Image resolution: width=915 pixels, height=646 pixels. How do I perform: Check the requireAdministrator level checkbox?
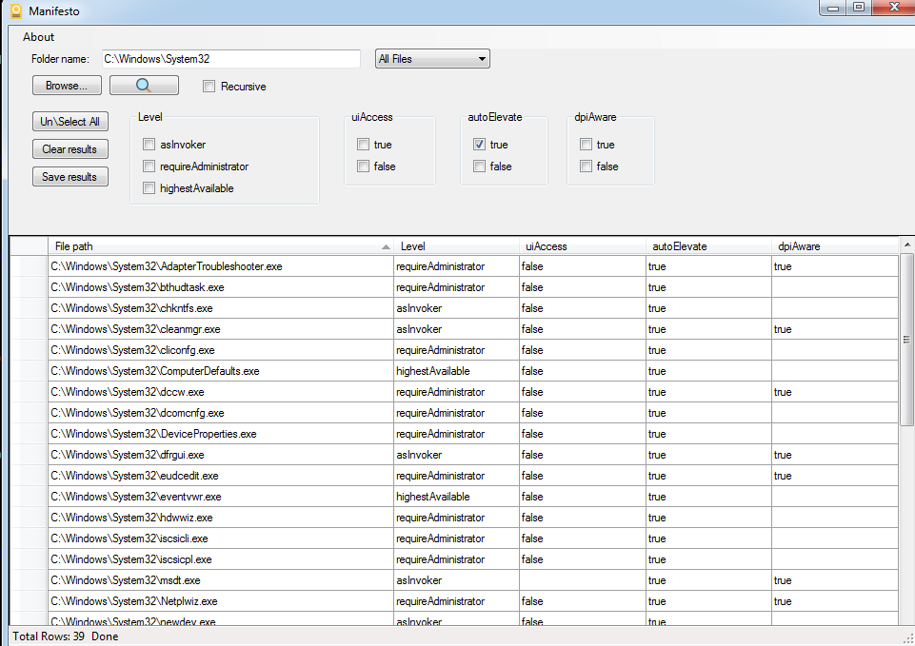[149, 166]
